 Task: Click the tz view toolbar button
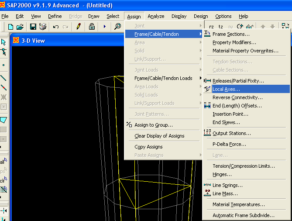click(221, 27)
